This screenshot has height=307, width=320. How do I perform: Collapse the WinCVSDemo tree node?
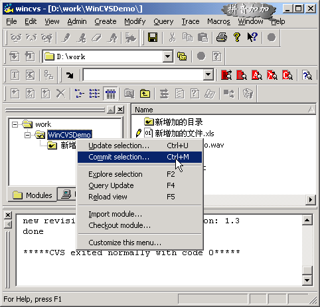click(28, 135)
